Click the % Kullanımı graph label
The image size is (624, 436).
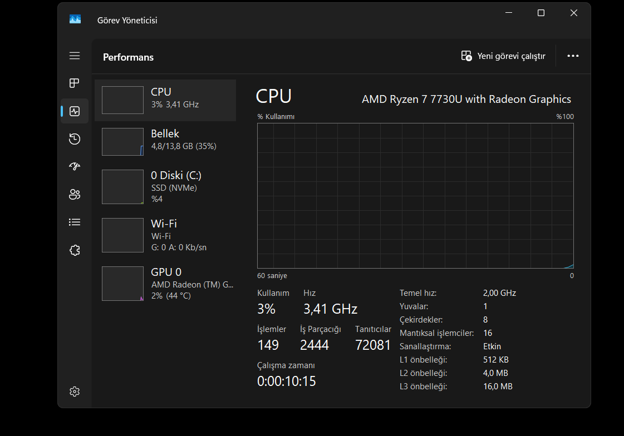pos(276,116)
